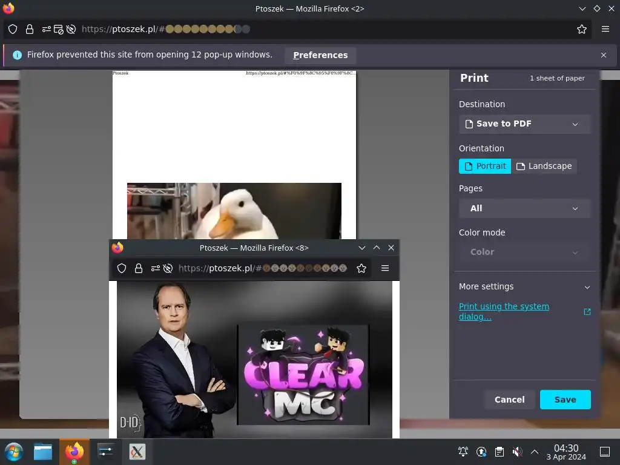Viewport: 620px width, 465px height.
Task: Dismiss the pop-up blocked notification bar
Action: pyautogui.click(x=604, y=55)
